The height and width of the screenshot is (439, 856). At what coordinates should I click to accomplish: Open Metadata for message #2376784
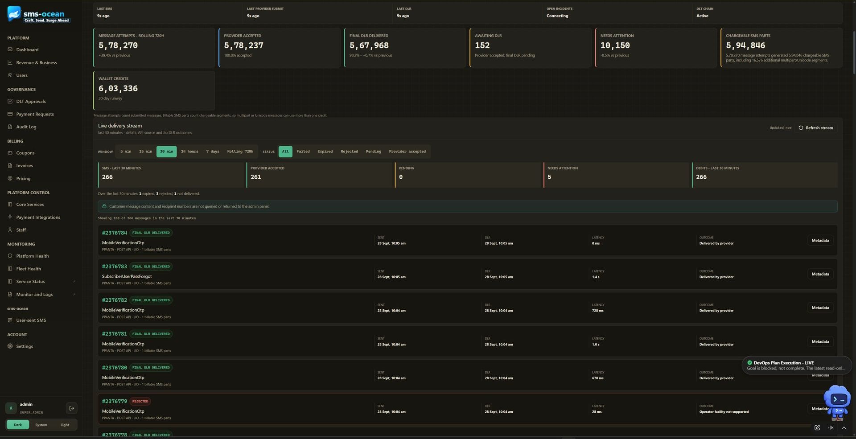click(x=820, y=241)
